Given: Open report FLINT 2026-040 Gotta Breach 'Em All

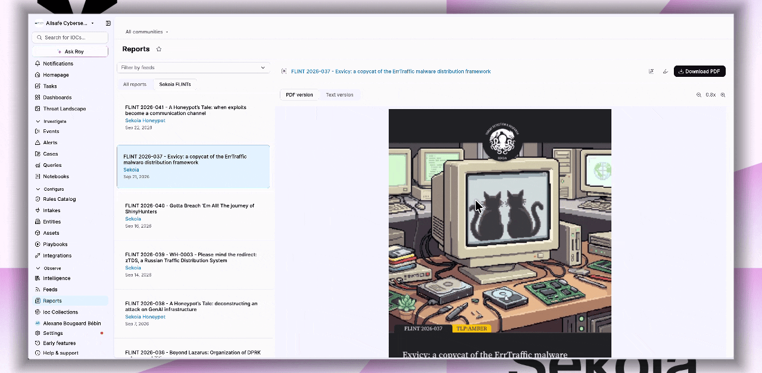Looking at the screenshot, I should coord(193,216).
